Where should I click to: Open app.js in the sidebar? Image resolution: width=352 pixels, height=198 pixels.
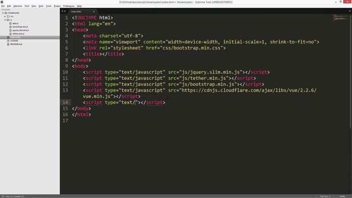tap(15, 23)
